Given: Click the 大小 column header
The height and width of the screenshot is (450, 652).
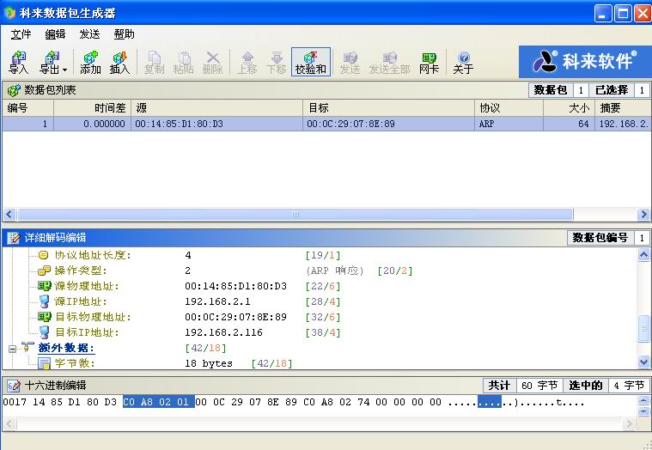Looking at the screenshot, I should (x=569, y=108).
